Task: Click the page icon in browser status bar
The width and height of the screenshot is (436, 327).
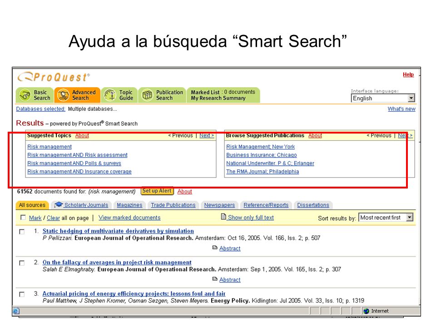Action: pos(16,311)
